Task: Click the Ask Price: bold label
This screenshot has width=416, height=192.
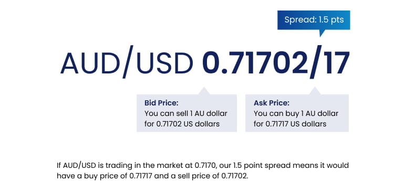Action: (272, 103)
